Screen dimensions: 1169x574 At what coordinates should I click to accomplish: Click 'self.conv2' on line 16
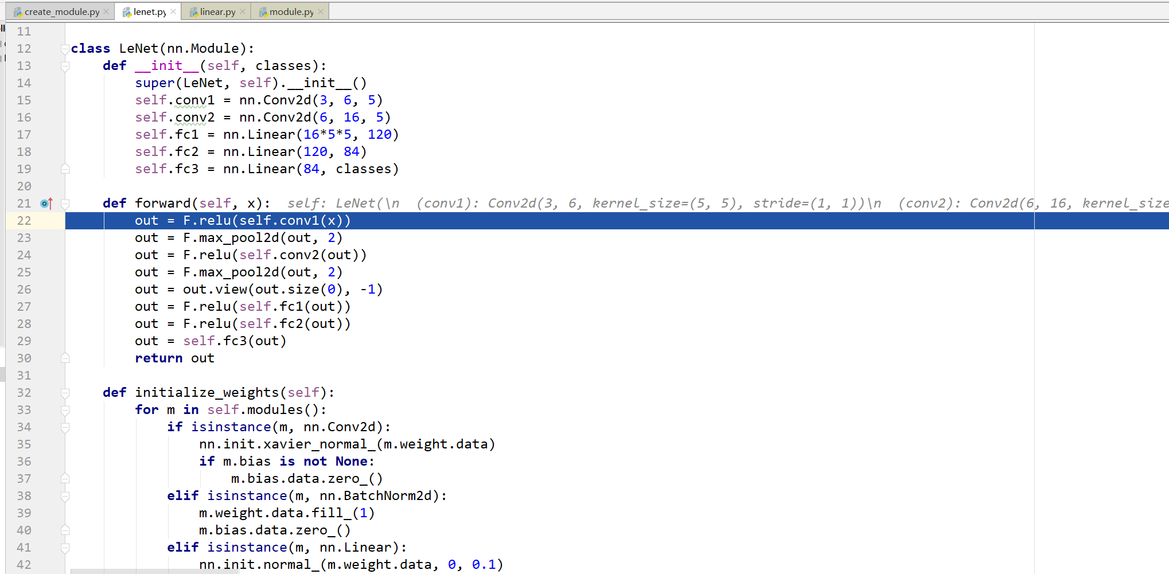(175, 118)
